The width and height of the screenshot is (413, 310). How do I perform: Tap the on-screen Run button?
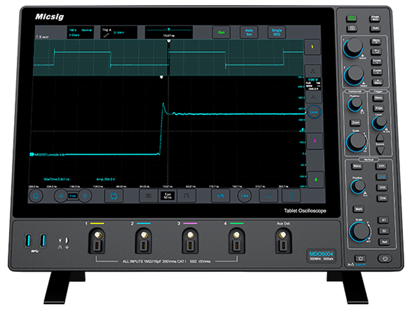[221, 32]
